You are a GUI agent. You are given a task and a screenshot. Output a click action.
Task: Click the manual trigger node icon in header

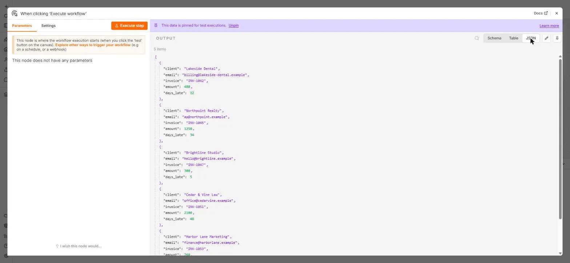pos(15,13)
